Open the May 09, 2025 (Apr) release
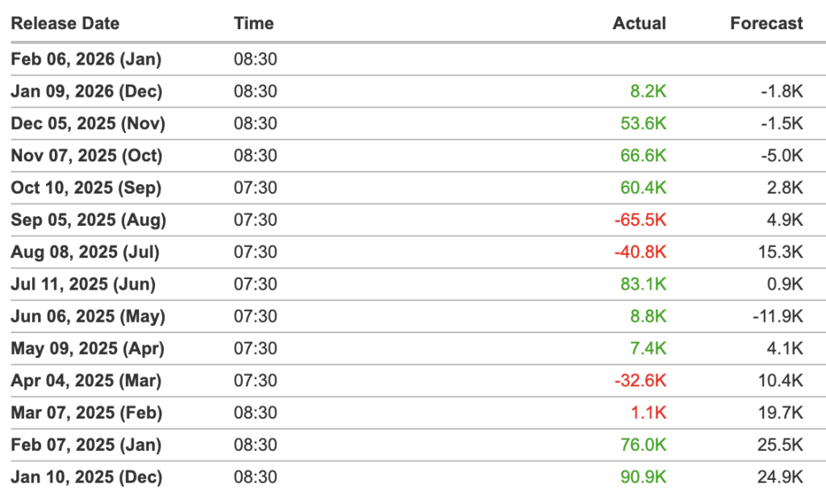The width and height of the screenshot is (826, 488). tap(87, 348)
